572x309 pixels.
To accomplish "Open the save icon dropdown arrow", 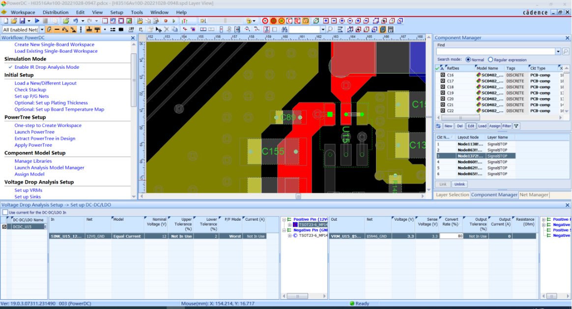I will 29,21.
